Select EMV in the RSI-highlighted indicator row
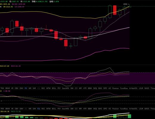155x119 pixels. 21,88
